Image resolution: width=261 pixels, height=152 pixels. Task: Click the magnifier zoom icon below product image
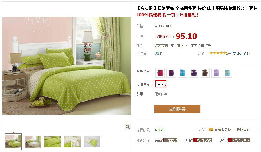(x=128, y=127)
